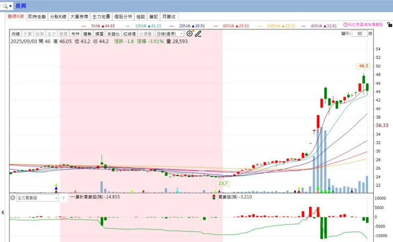Open the 主力買賣超 indicator dropdown
This screenshot has width=393, height=242.
click(37, 198)
